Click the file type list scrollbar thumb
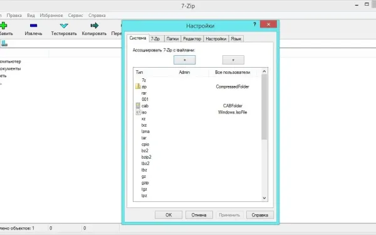This screenshot has width=376, height=235. click(264, 107)
